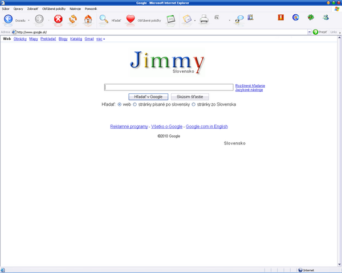Open the Pomocník menu

click(91, 9)
